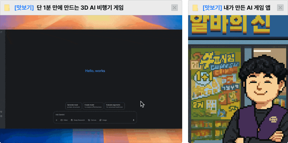Select the Deep Research tool
Viewport: 288px width, 143px height.
(x=78, y=120)
